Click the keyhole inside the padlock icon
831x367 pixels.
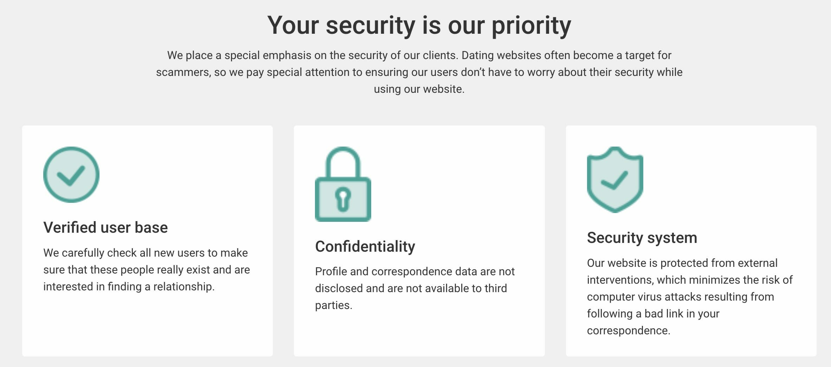pos(343,199)
